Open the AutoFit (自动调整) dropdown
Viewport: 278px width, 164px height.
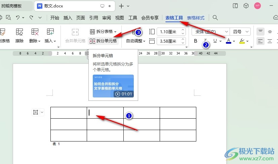135,41
